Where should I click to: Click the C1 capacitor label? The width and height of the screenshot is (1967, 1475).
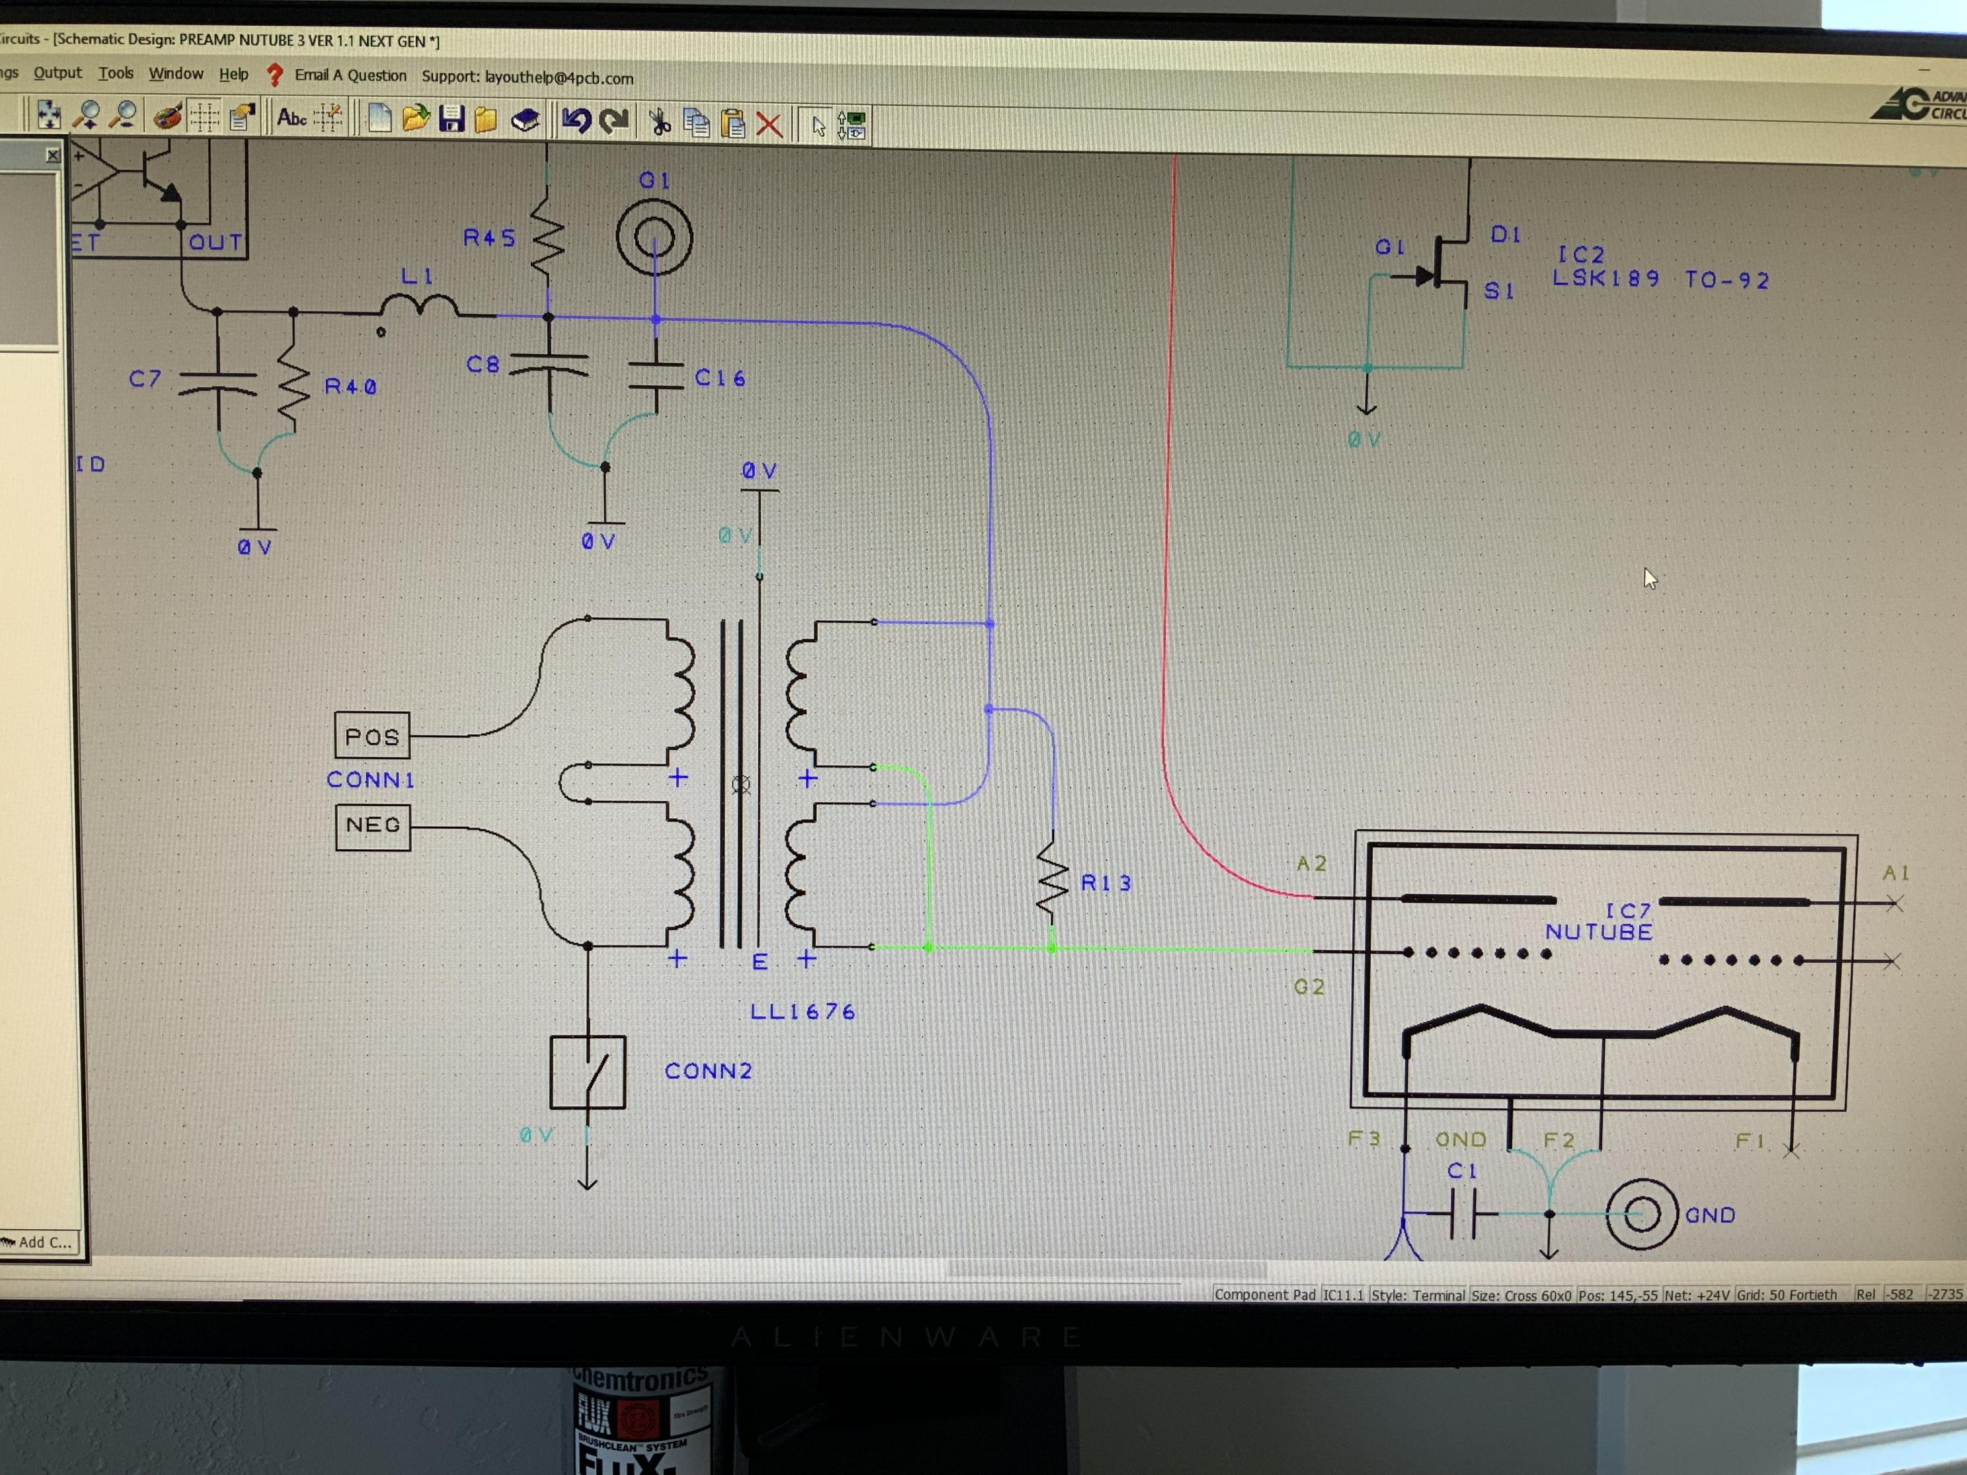(1463, 1171)
